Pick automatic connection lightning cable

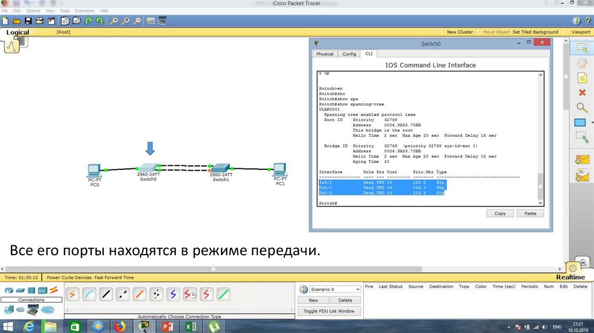tap(73, 294)
